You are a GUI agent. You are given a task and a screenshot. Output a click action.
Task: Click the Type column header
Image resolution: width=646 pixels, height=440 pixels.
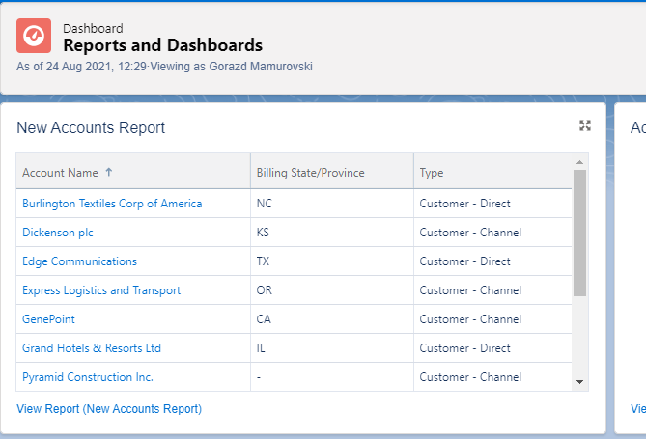[432, 173]
